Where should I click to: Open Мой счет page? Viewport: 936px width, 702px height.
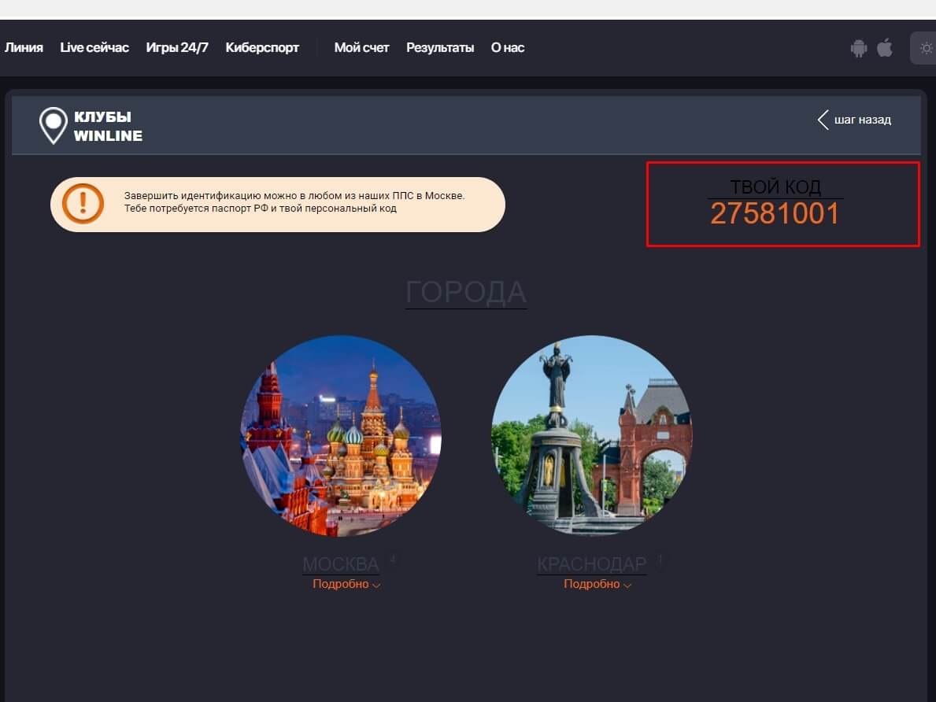[362, 48]
